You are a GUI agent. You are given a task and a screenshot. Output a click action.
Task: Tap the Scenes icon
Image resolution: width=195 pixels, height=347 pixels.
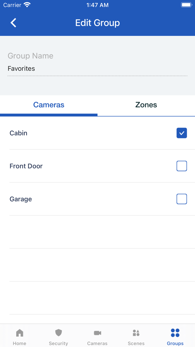point(136,332)
